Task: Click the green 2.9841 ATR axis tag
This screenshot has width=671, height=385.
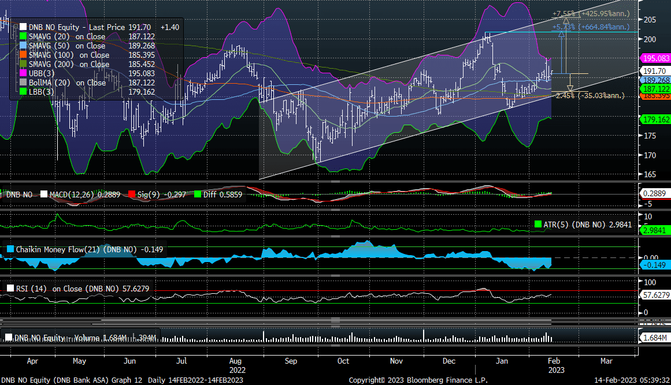Action: [x=654, y=230]
